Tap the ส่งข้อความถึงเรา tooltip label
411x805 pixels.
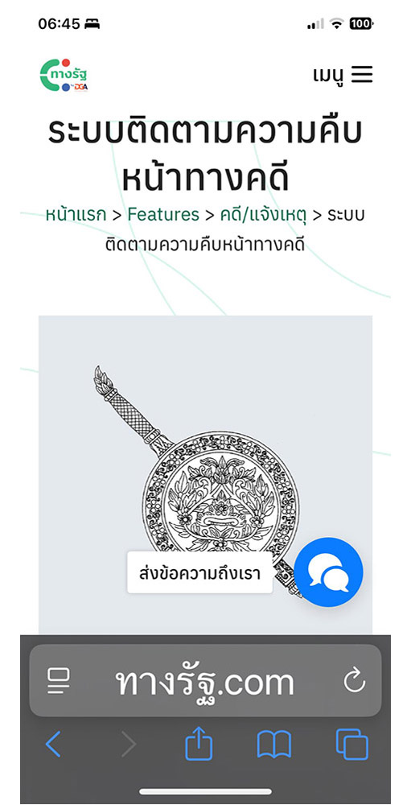point(199,573)
